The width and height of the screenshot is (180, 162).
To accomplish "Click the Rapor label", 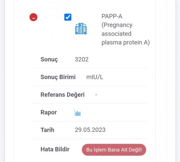I will (49, 112).
